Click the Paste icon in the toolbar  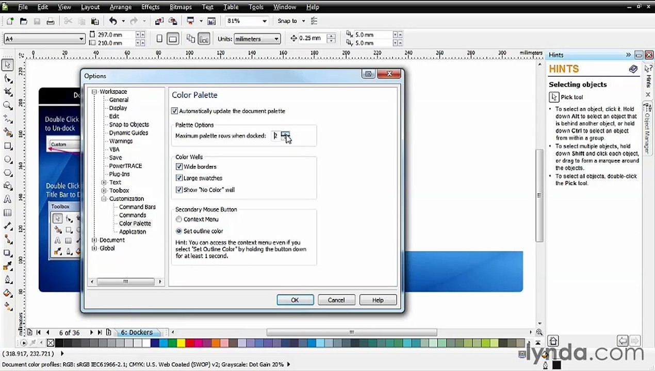tap(95, 21)
